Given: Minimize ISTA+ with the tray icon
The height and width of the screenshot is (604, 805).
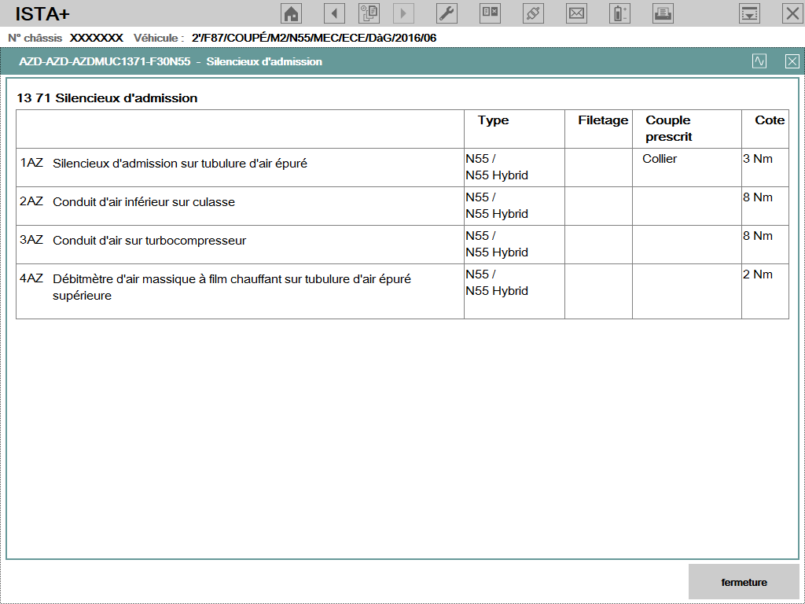Looking at the screenshot, I should (749, 13).
